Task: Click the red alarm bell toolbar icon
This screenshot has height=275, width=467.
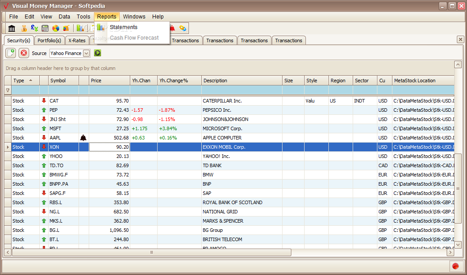Action: (172, 28)
